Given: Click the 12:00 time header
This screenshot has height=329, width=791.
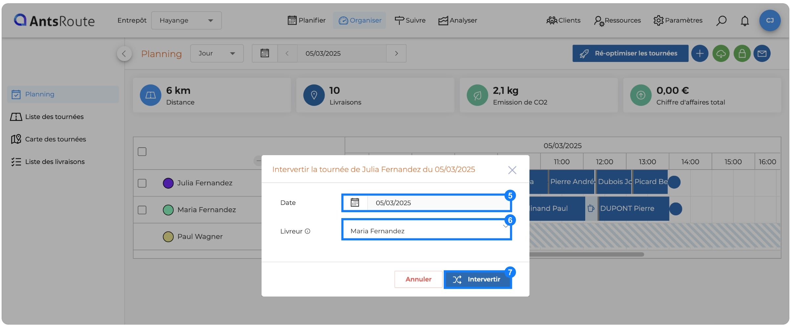Looking at the screenshot, I should pyautogui.click(x=604, y=162).
